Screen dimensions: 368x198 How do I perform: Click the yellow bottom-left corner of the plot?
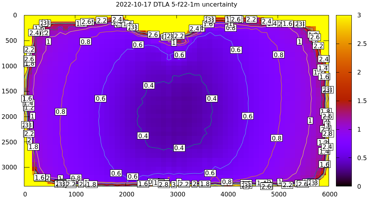tap(28, 182)
